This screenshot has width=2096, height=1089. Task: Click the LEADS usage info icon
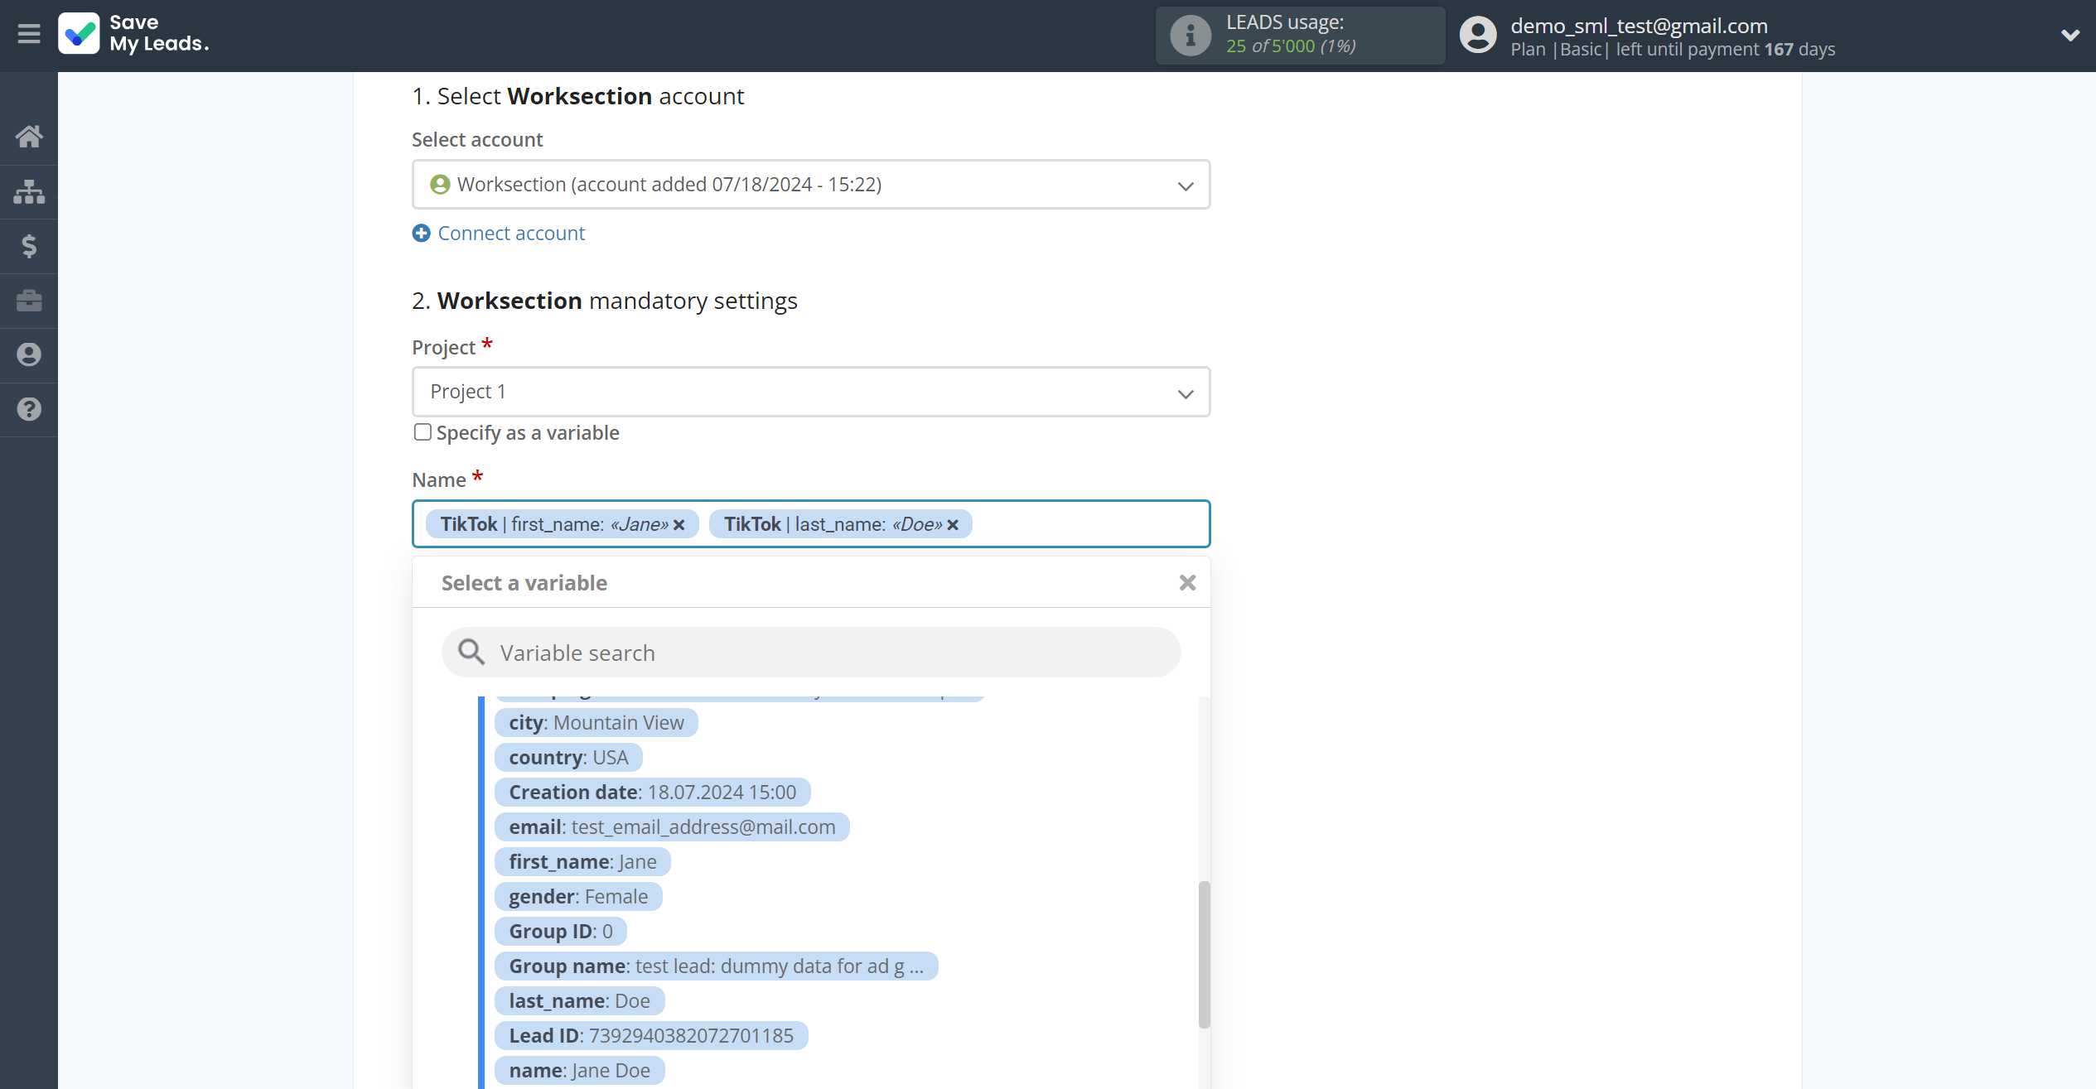click(x=1190, y=36)
